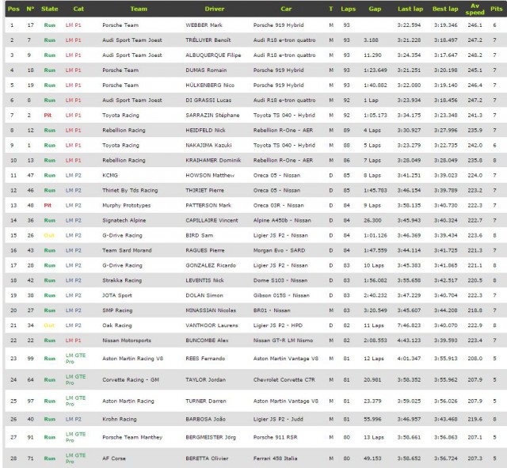Click team Strakka Racing

[122, 280]
